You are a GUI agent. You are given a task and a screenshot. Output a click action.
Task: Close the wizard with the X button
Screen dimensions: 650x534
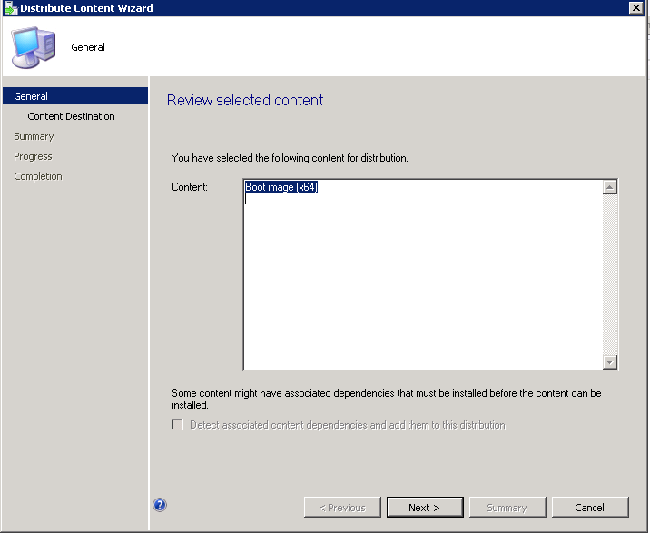coord(635,7)
